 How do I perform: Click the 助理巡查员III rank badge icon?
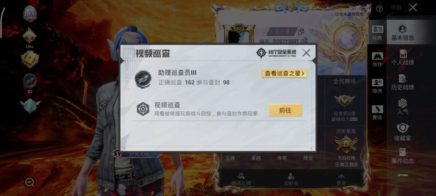pyautogui.click(x=143, y=79)
